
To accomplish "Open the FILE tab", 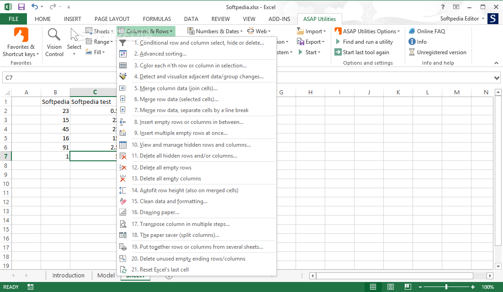I will coord(13,19).
